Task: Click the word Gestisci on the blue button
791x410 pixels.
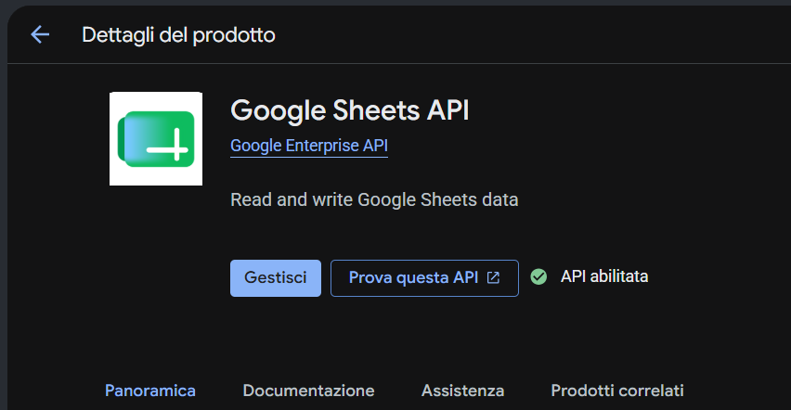Action: (276, 277)
